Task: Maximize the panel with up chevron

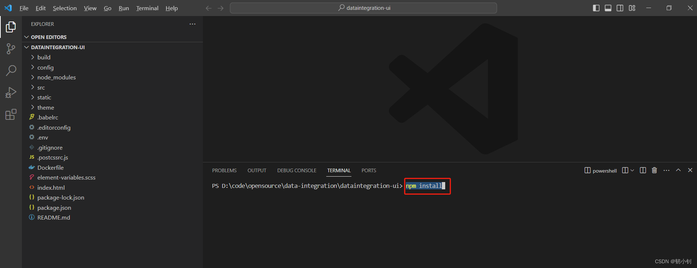Action: [678, 170]
